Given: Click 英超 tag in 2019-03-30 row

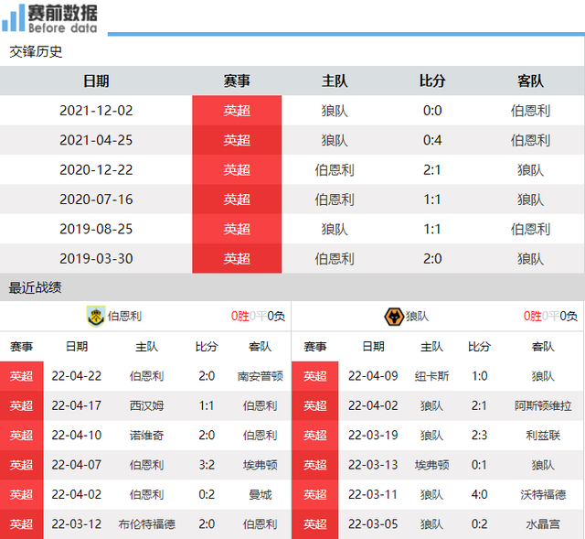Looking at the screenshot, I should click(x=237, y=258).
